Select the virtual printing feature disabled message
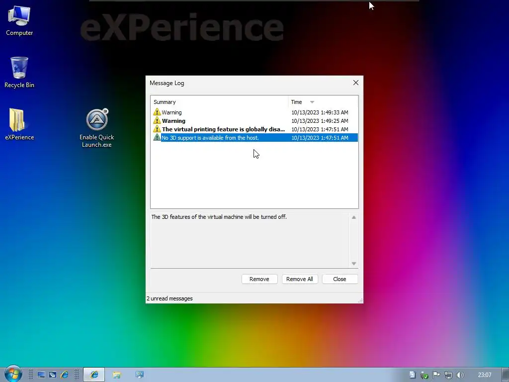The height and width of the screenshot is (382, 509). (x=254, y=129)
